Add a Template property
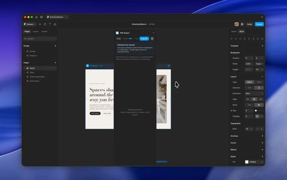The height and width of the screenshot is (180, 287). point(262,46)
